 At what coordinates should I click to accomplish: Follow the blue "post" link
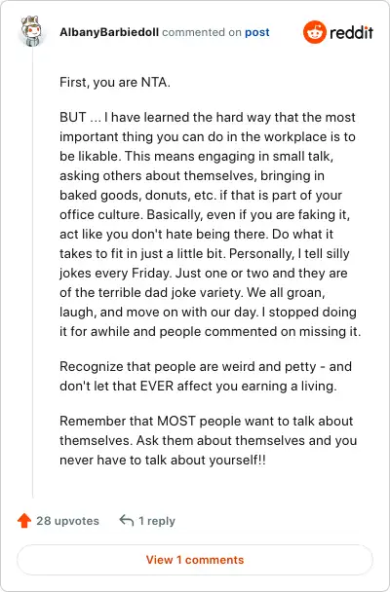[257, 32]
